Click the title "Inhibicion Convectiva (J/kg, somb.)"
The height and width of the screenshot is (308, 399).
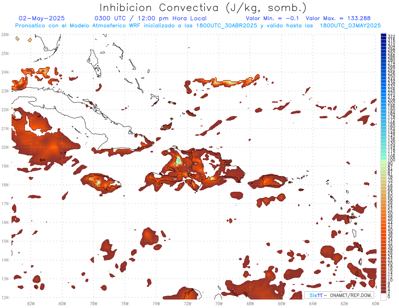[203, 8]
